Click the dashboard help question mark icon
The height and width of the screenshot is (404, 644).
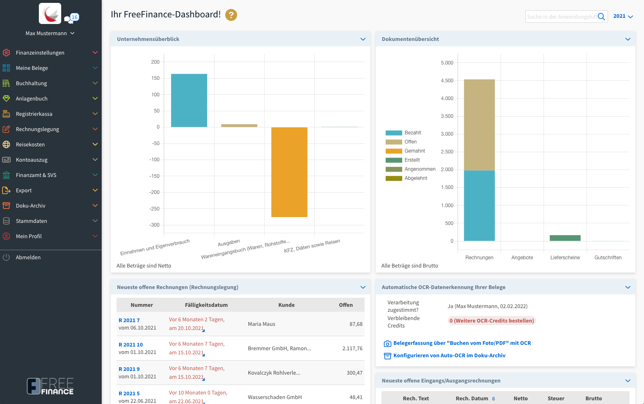231,15
